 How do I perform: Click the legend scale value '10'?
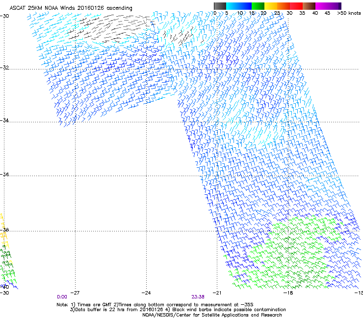pyautogui.click(x=240, y=13)
